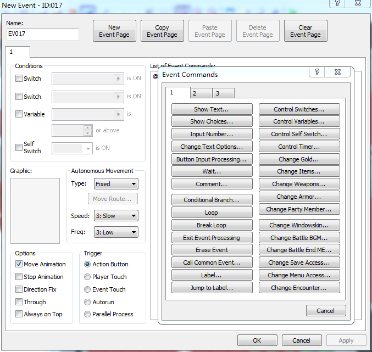This screenshot has width=372, height=352.
Task: Click the help icon in Event Commands dialog
Action: click(x=317, y=72)
